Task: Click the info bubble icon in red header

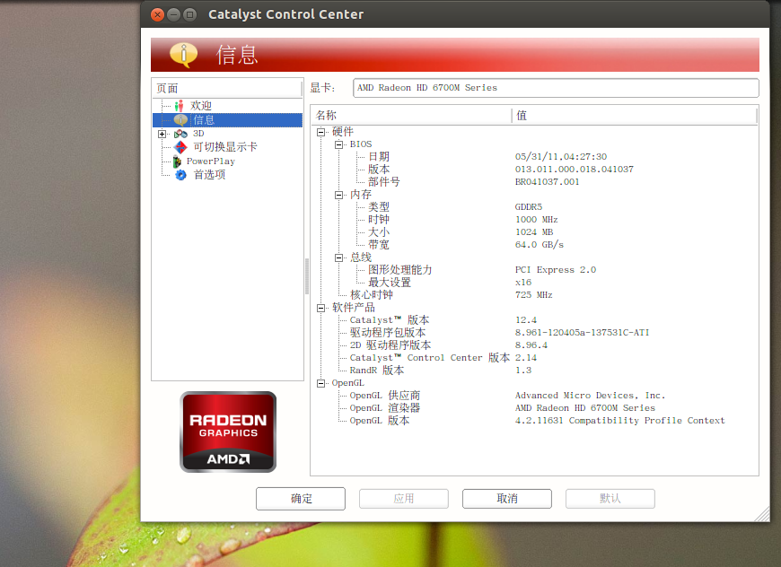Action: click(x=183, y=54)
